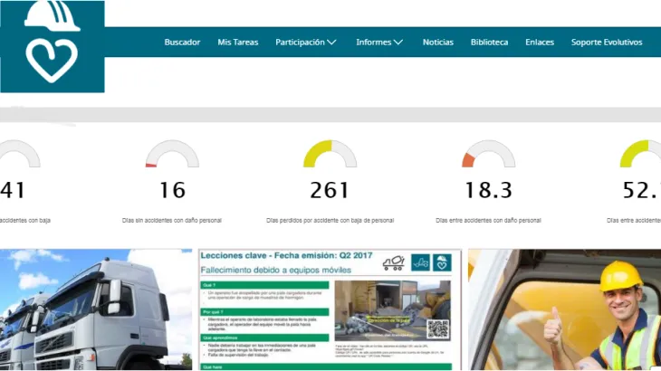661x371 pixels.
Task: Click 'Días entre accidentes con daño personal' label
Action: (x=488, y=220)
